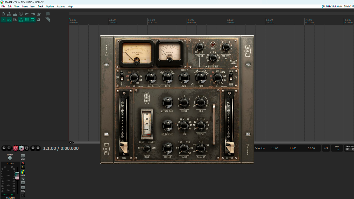Click the audio device status text at top right
Screen dimensions: 354x199
[338, 6]
